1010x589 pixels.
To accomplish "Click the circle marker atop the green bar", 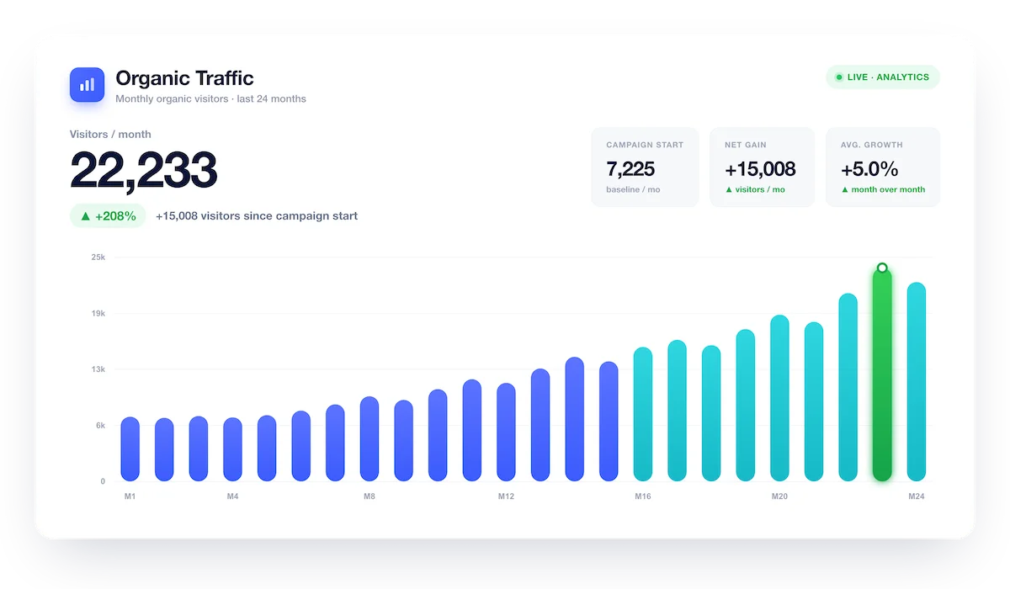I will 882,268.
